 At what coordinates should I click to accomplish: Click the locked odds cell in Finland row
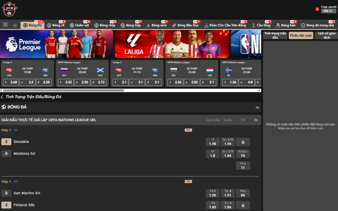pyautogui.click(x=243, y=205)
